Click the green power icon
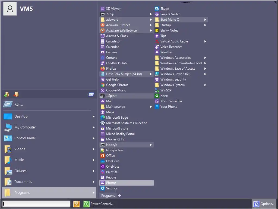Viewport: 278px width, 209px height. pyautogui.click(x=86, y=204)
